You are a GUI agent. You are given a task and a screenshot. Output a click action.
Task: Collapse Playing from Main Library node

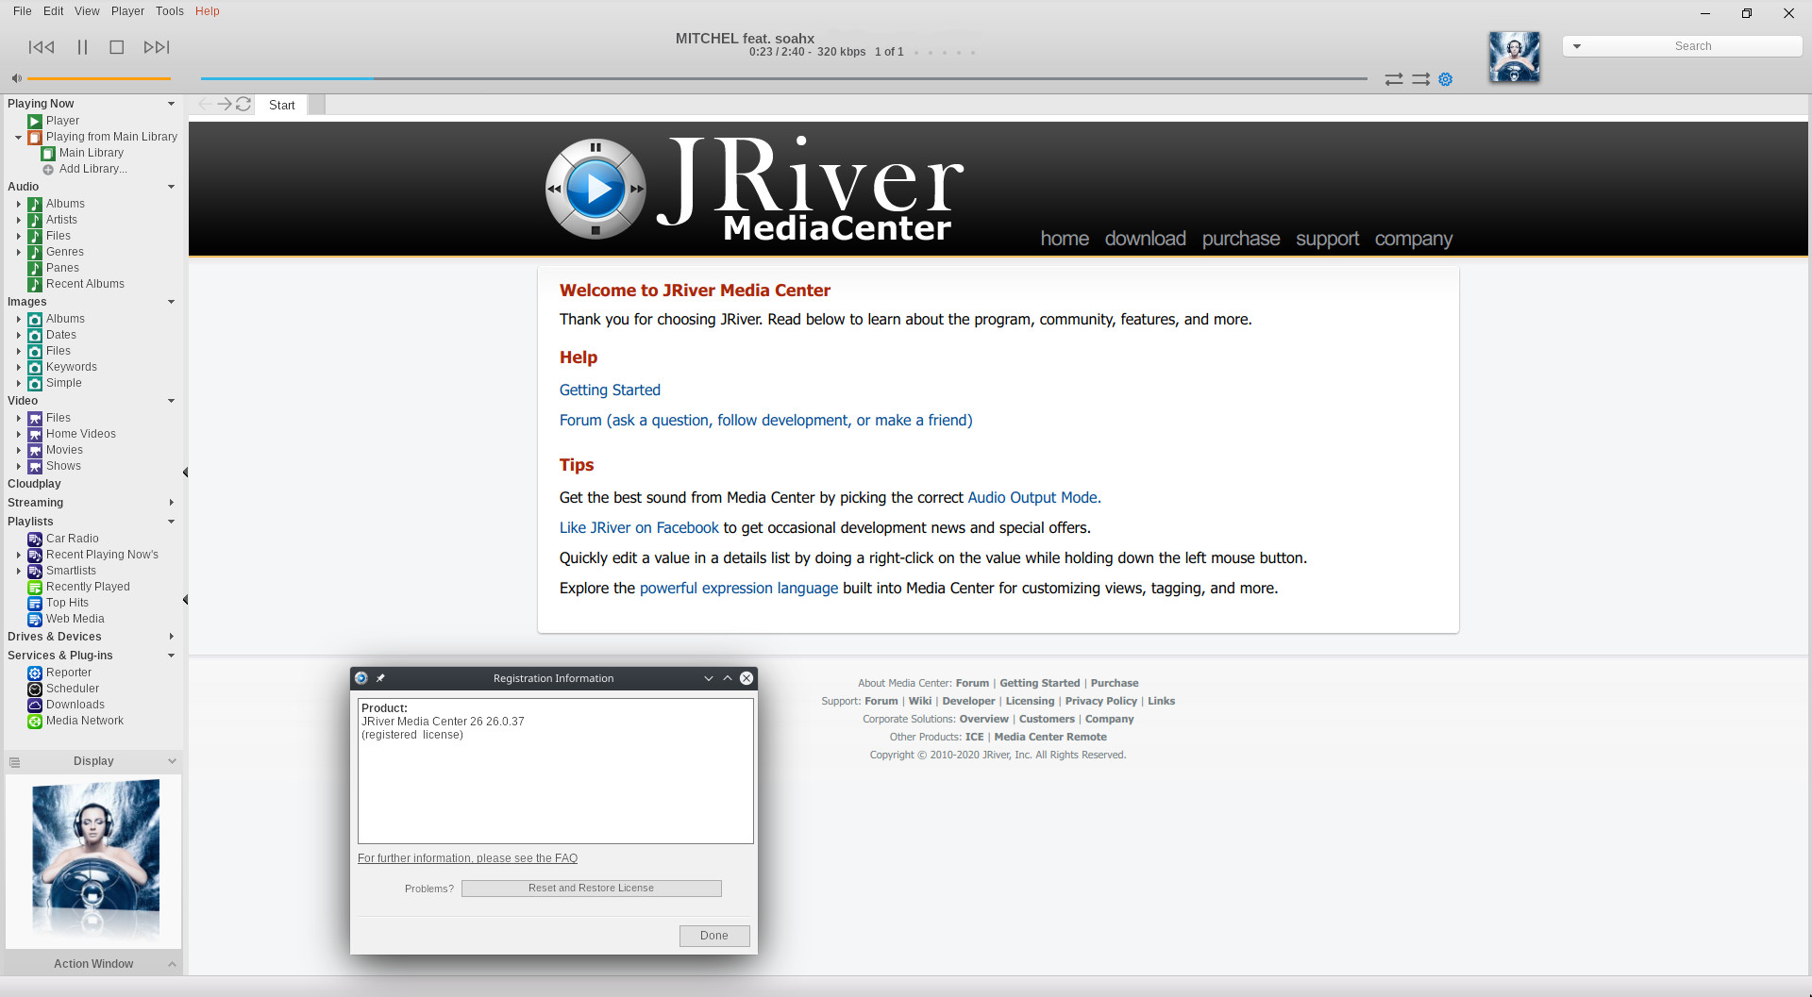pos(18,137)
